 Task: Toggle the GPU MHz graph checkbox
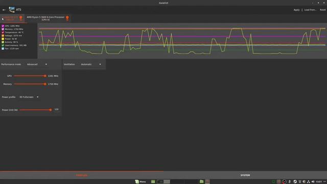point(3,26)
